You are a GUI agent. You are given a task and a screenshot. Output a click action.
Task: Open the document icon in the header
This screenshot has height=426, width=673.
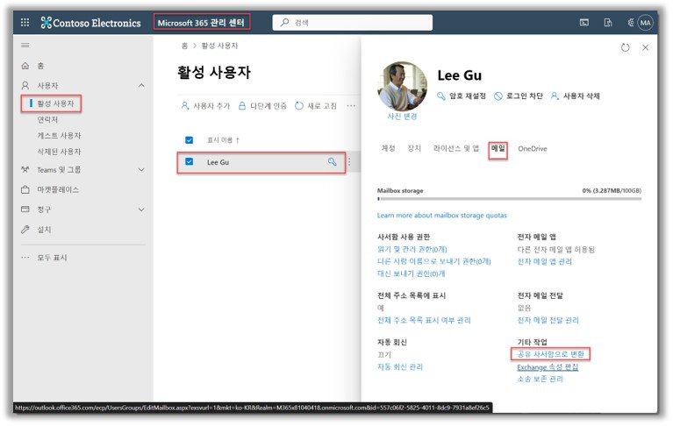[608, 22]
